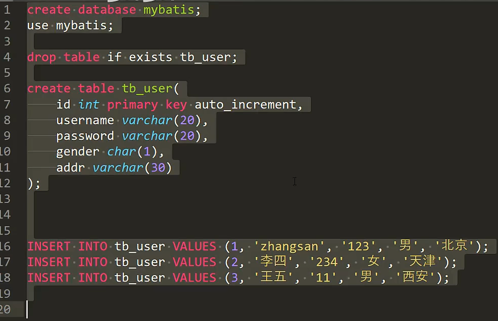
Task: Click line number 6 in the gutter
Action: pos(10,88)
